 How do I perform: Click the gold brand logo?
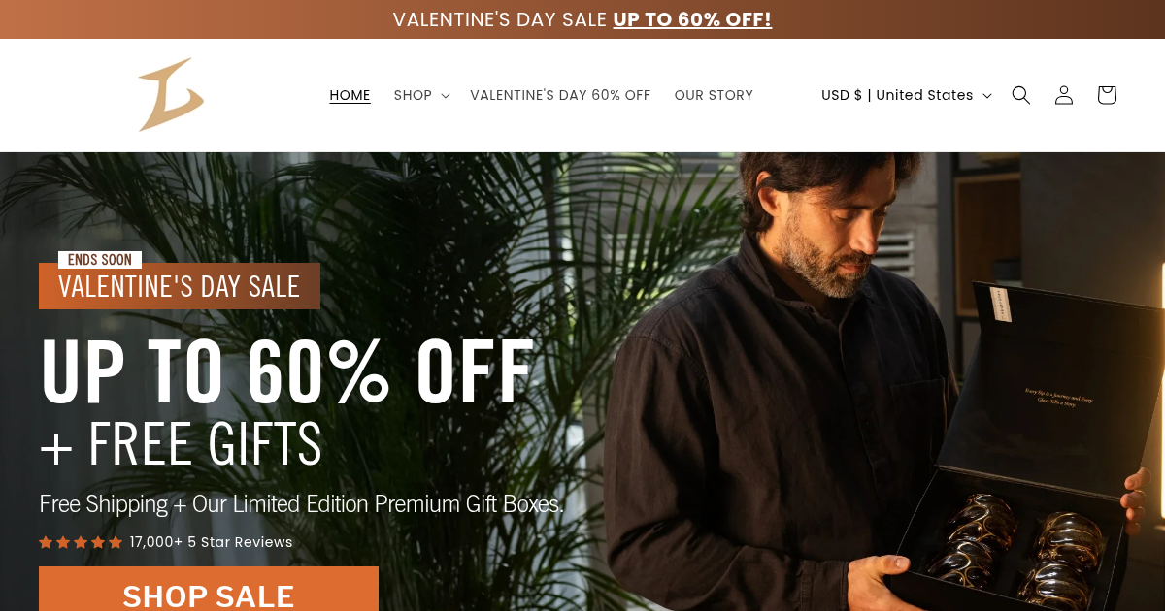(171, 95)
